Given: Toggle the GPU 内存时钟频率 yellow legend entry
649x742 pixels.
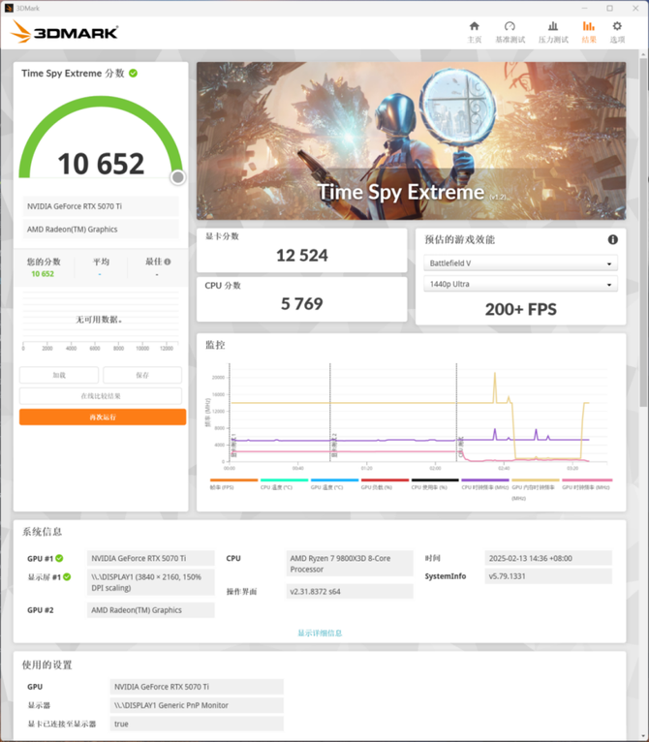Looking at the screenshot, I should pyautogui.click(x=536, y=489).
